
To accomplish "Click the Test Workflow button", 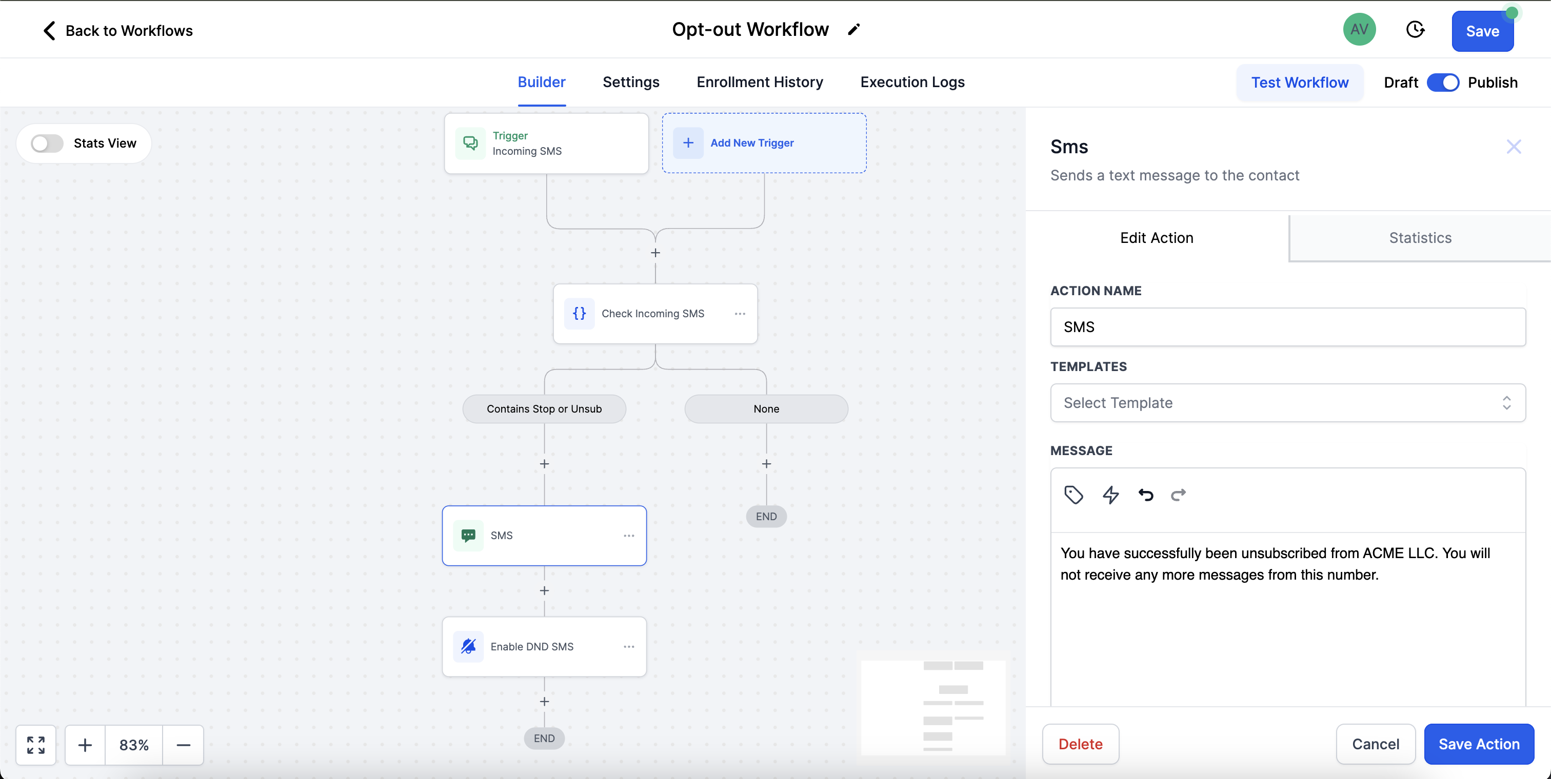I will pos(1300,81).
